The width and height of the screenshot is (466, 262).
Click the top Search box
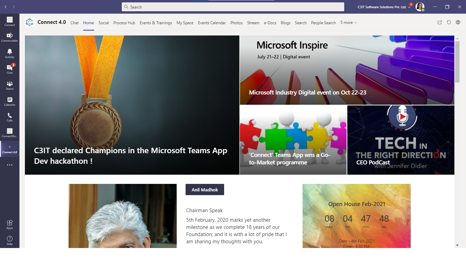(x=233, y=7)
